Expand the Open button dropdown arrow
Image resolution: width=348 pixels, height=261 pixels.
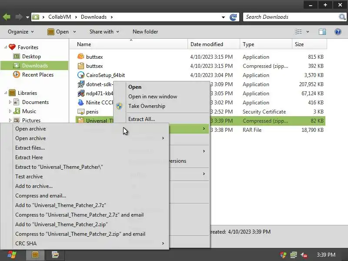(74, 32)
